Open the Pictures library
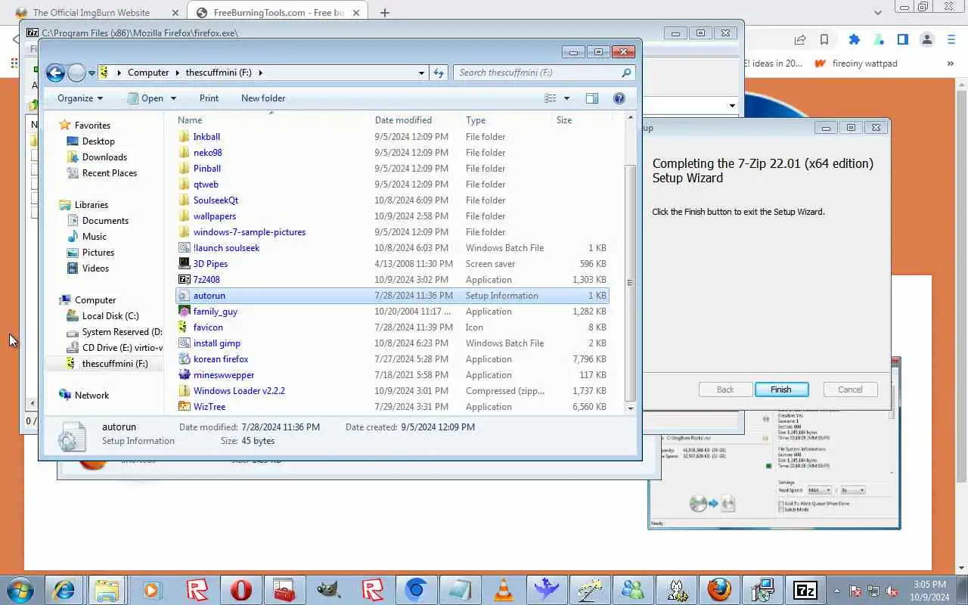Viewport: 968px width, 605px height. (98, 253)
